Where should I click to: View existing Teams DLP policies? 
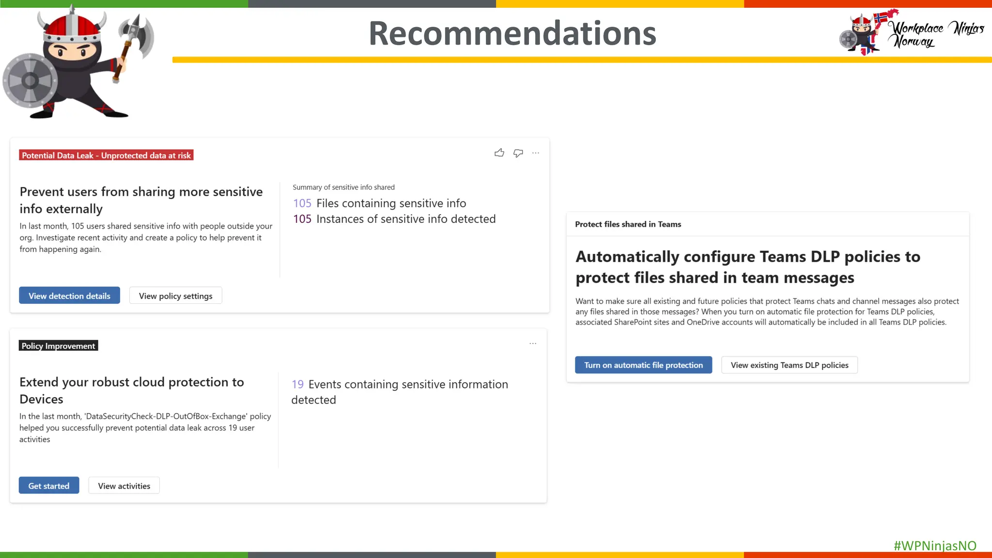click(789, 365)
